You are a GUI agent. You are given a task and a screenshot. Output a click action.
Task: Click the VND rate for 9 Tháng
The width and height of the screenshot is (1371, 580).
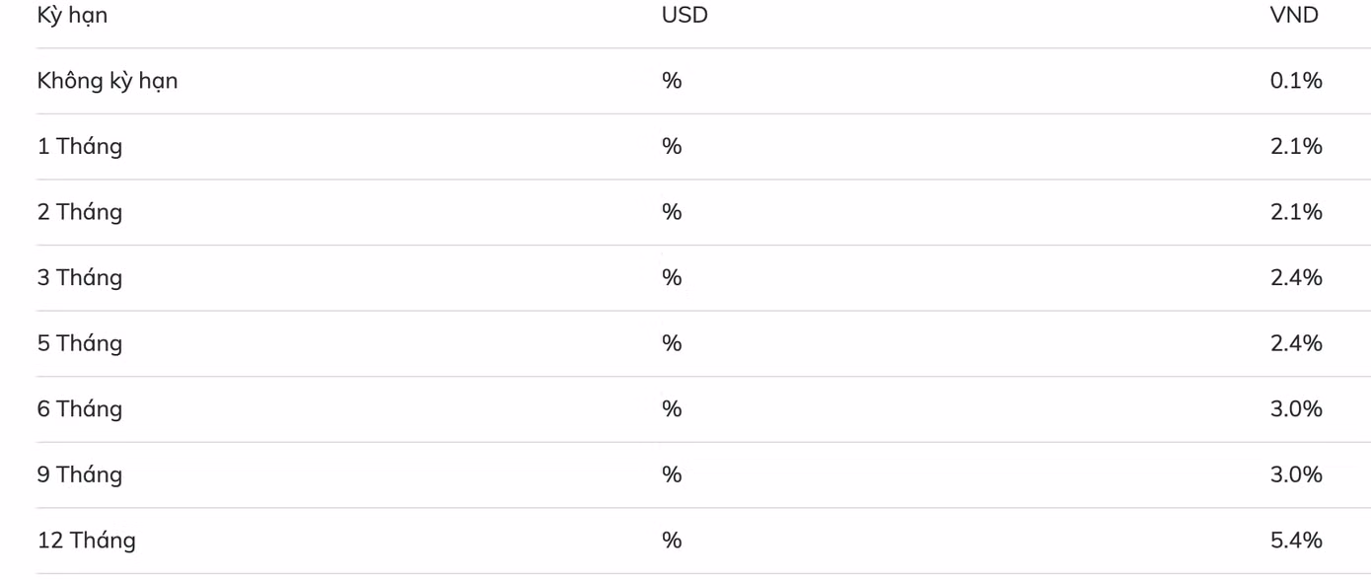pyautogui.click(x=1296, y=474)
